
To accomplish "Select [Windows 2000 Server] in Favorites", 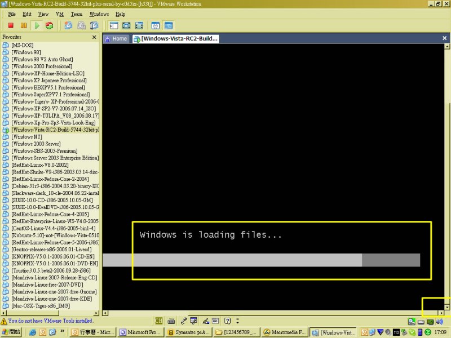I will point(36,144).
